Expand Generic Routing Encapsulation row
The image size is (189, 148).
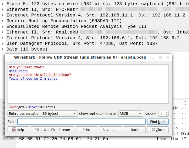coord(3,21)
